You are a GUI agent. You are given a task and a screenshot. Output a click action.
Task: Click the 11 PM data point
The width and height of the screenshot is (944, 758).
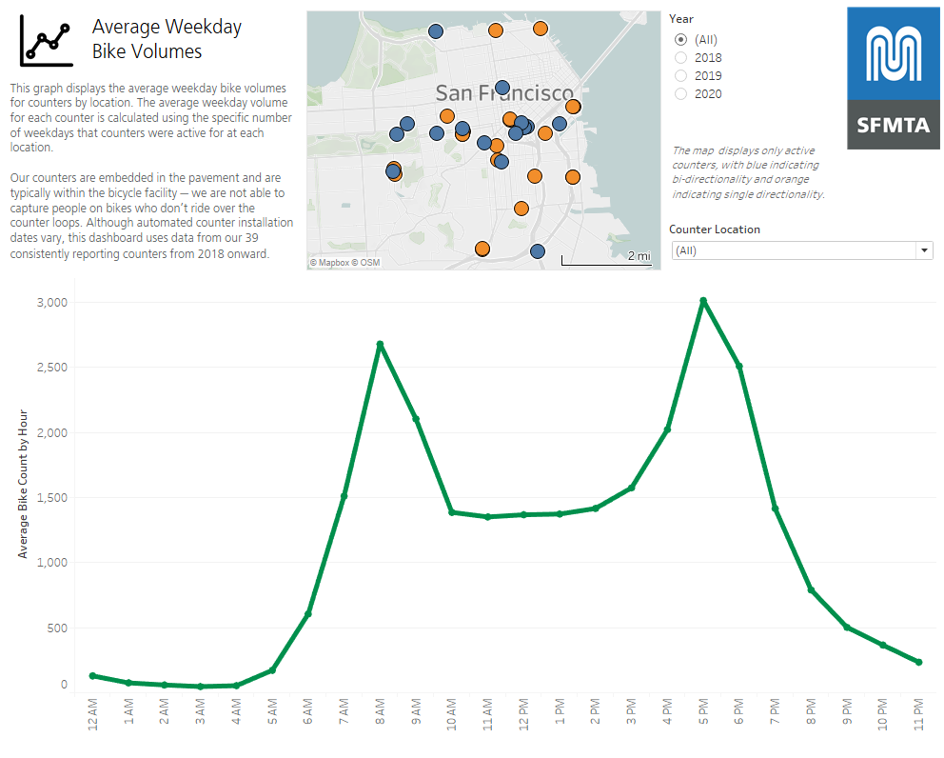point(918,662)
